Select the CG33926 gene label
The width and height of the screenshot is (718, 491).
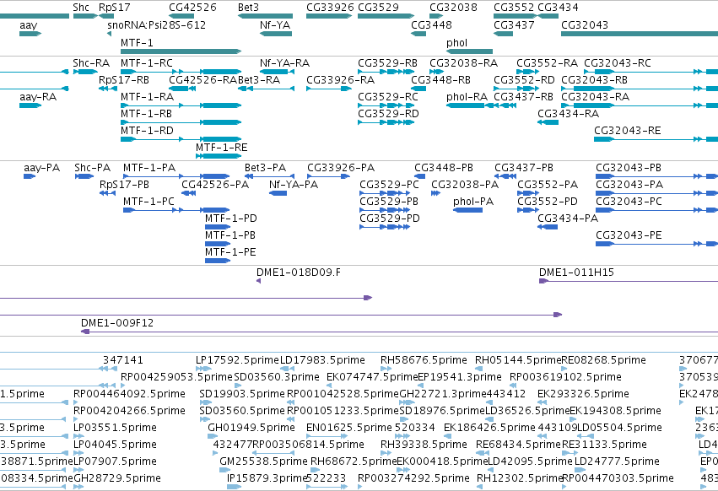coord(330,8)
